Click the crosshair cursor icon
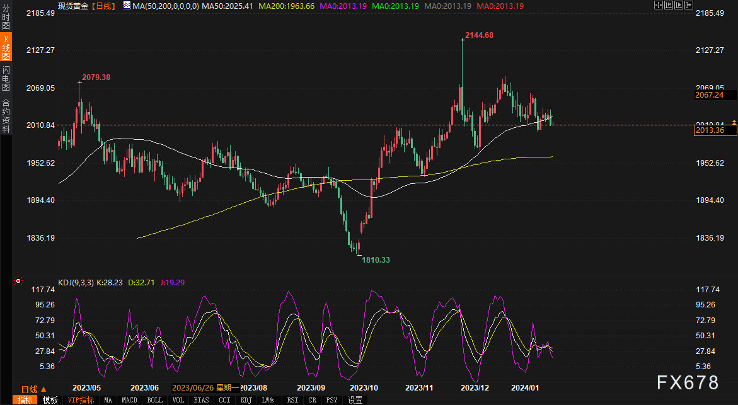This screenshot has height=405, width=738. coord(659,5)
